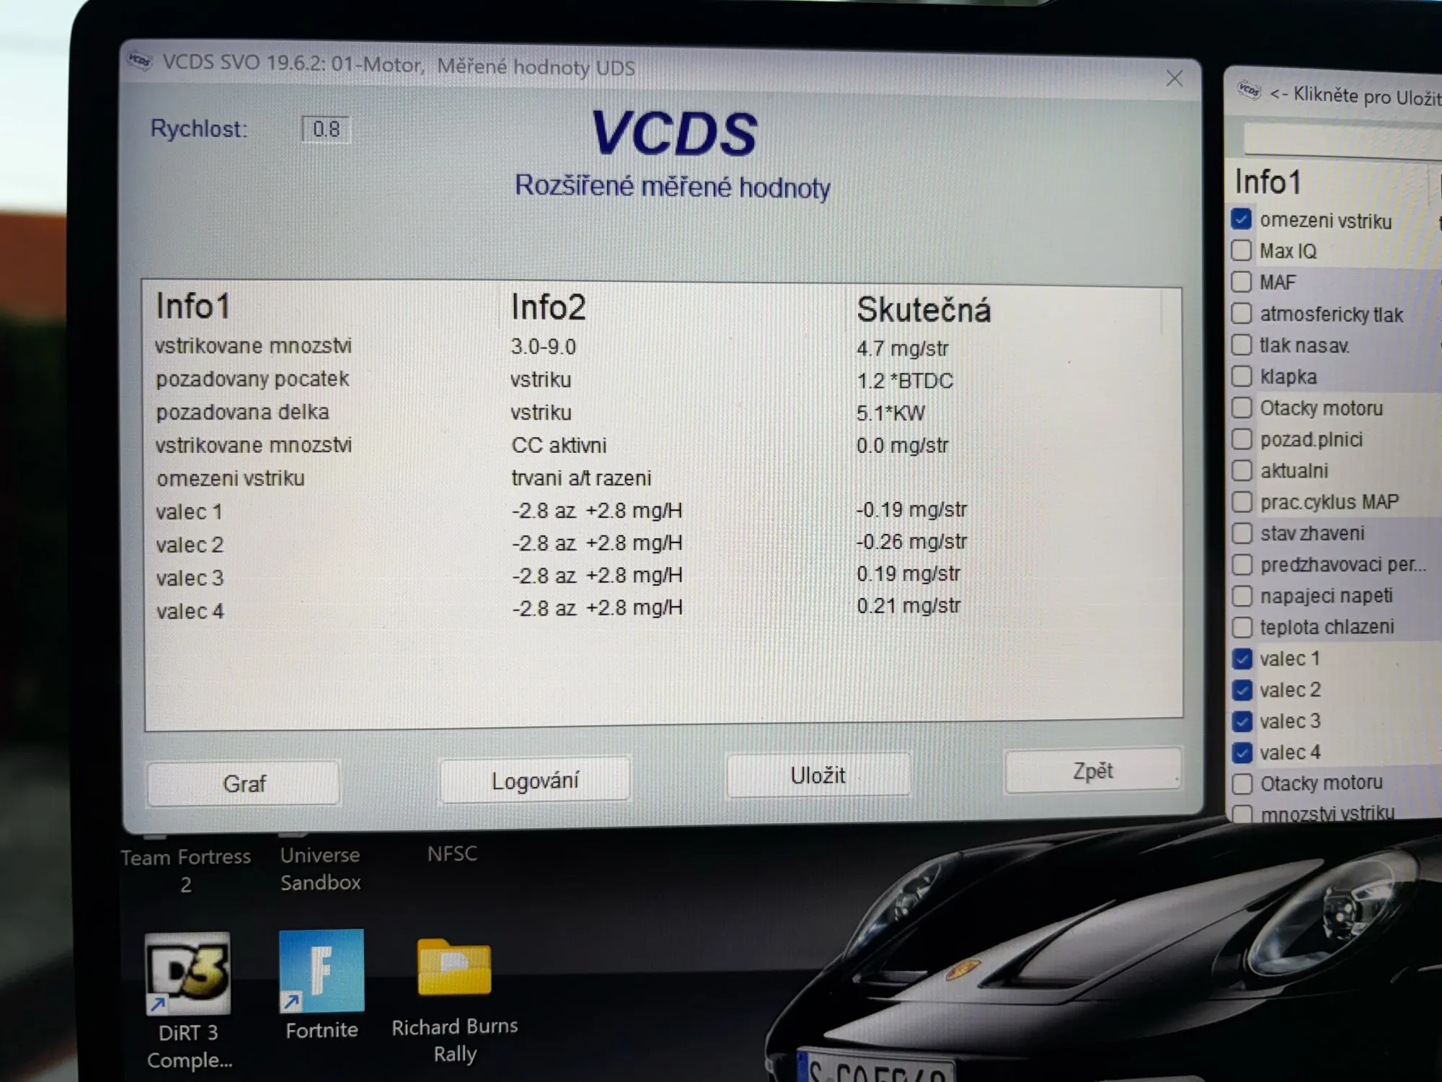Open the Richard Burns Rally folder
The height and width of the screenshot is (1082, 1442).
click(x=454, y=968)
